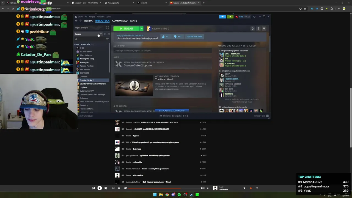
Task: Mute volume speaker icon in player
Action: [208, 188]
